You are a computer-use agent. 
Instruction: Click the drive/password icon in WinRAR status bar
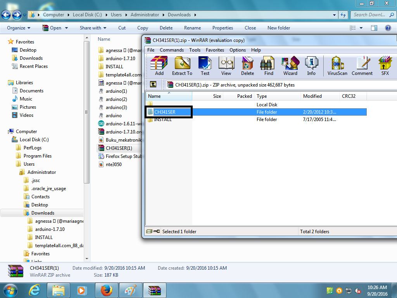pos(153,231)
